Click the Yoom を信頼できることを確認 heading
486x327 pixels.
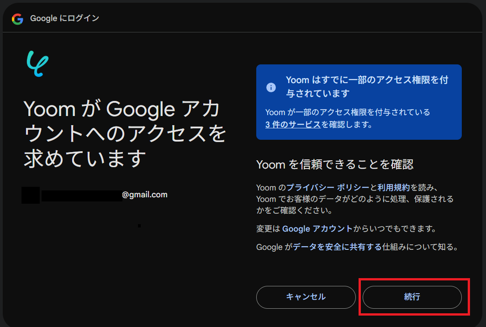click(335, 164)
